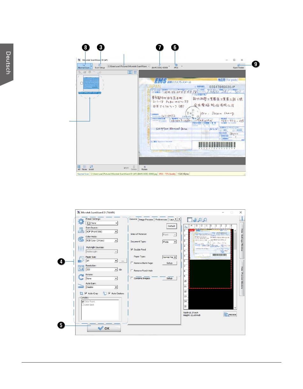Screen dimensions: 303x389
Task: Open the Resolution dropdown
Action: pyautogui.click(x=116, y=270)
